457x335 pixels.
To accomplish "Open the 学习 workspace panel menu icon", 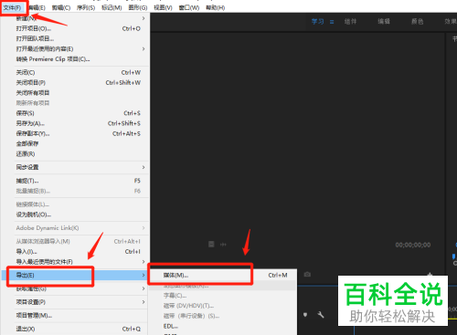I will [332, 22].
